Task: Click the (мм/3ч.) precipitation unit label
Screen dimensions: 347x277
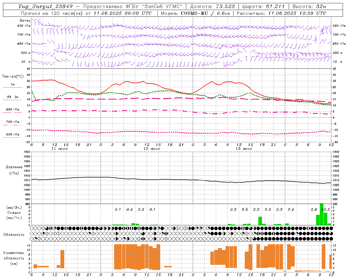Action: tap(14, 207)
